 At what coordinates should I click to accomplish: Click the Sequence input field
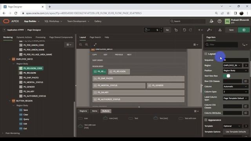pyautogui.click(x=236, y=60)
